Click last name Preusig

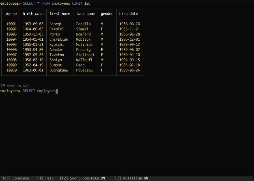pyautogui.click(x=83, y=50)
